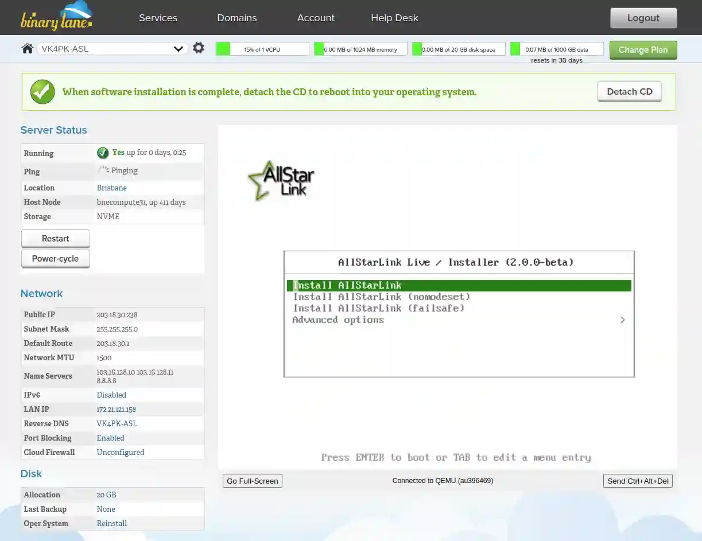Click Send Ctrl+Alt+Del button
Screen dimensions: 702x541
[x=638, y=481]
